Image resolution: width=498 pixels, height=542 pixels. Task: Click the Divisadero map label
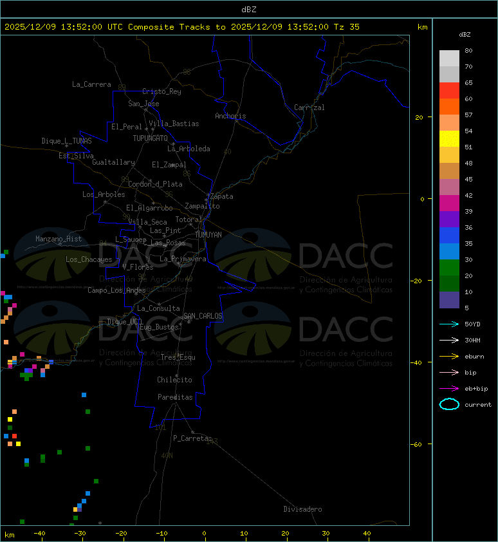click(303, 510)
